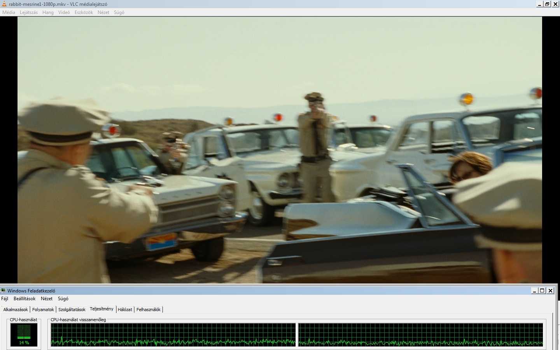This screenshot has height=350, width=560.
Task: Open the Eszközök menu in VLC
Action: [x=84, y=12]
